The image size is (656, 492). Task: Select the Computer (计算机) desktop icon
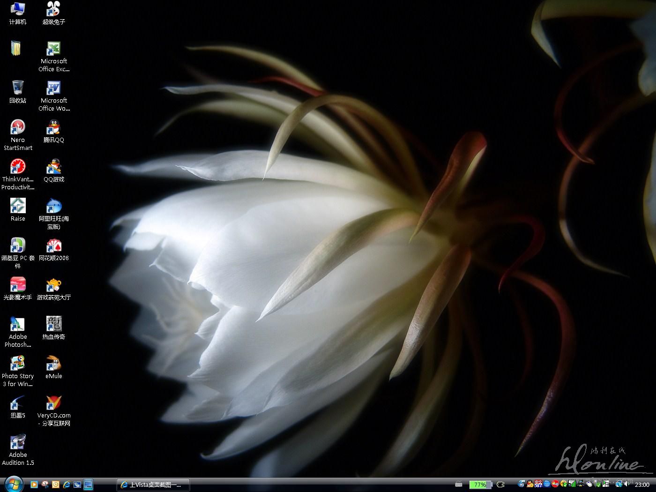(x=18, y=10)
